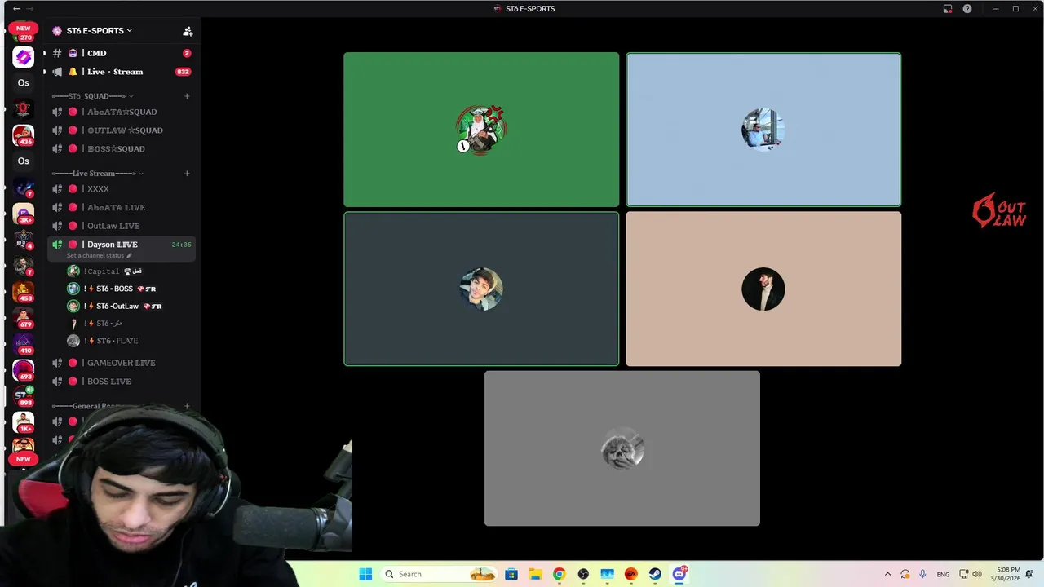1044x587 pixels.
Task: Focus the beige participant video tile
Action: pos(763,289)
